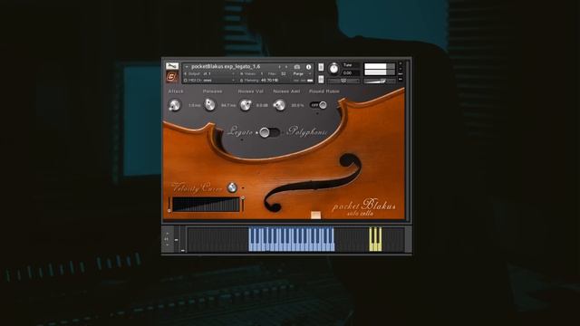Minimize the instrument header view
This screenshot has width=580, height=326.
(401, 69)
